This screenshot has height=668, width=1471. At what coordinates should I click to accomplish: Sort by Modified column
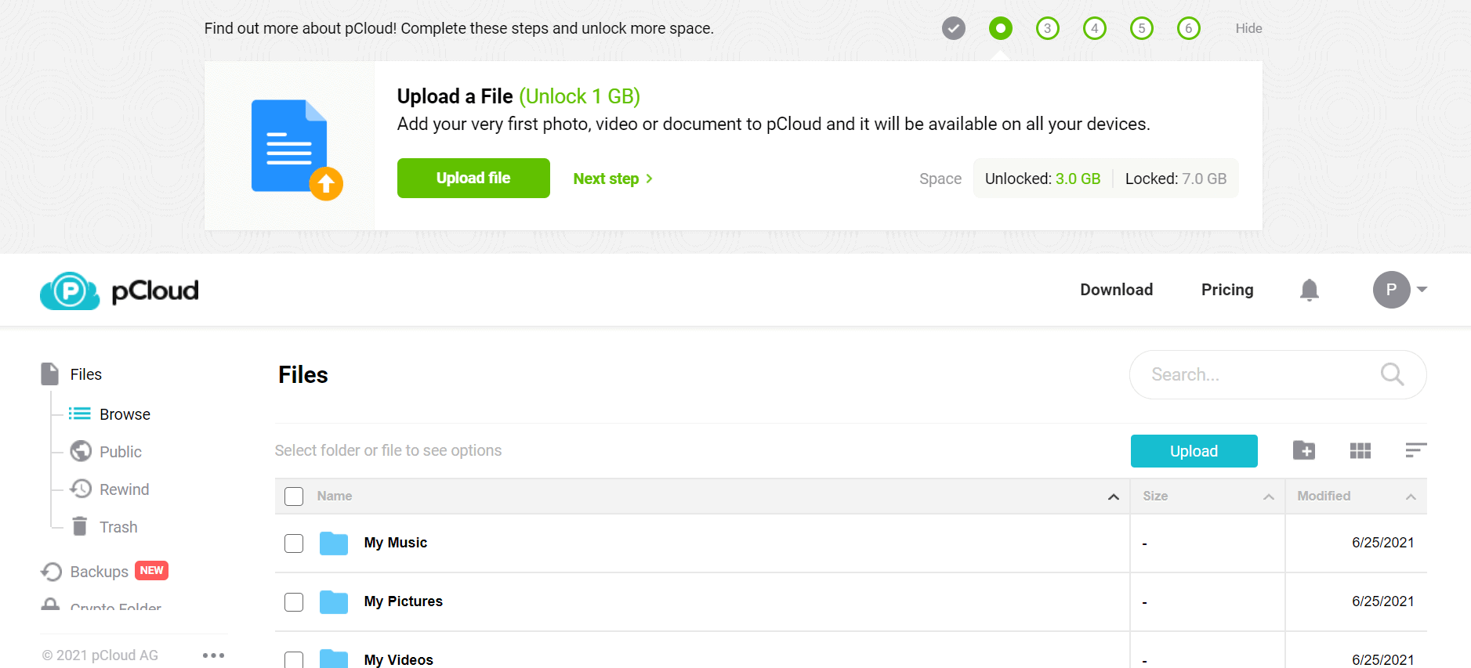(x=1356, y=496)
